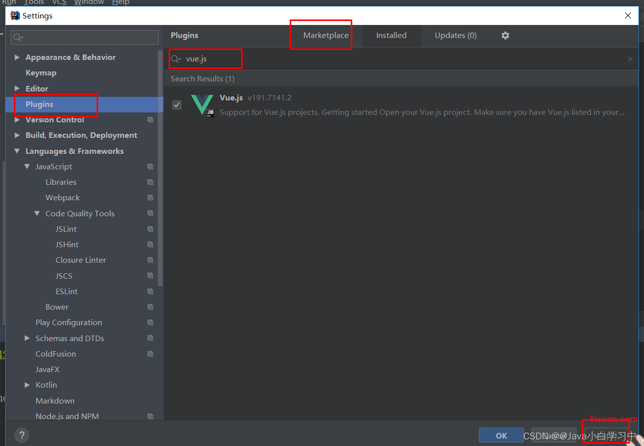
Task: Select Play Configuration item
Action: pos(69,323)
